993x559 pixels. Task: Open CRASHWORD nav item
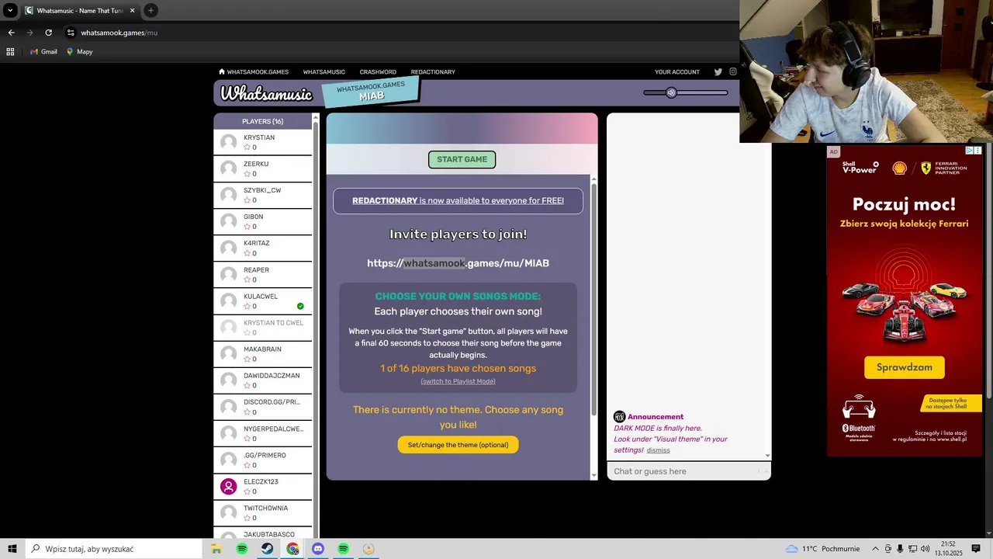[x=378, y=71]
